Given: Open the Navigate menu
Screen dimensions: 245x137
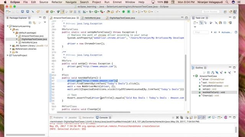Looking at the screenshot, I should pos(71,2).
